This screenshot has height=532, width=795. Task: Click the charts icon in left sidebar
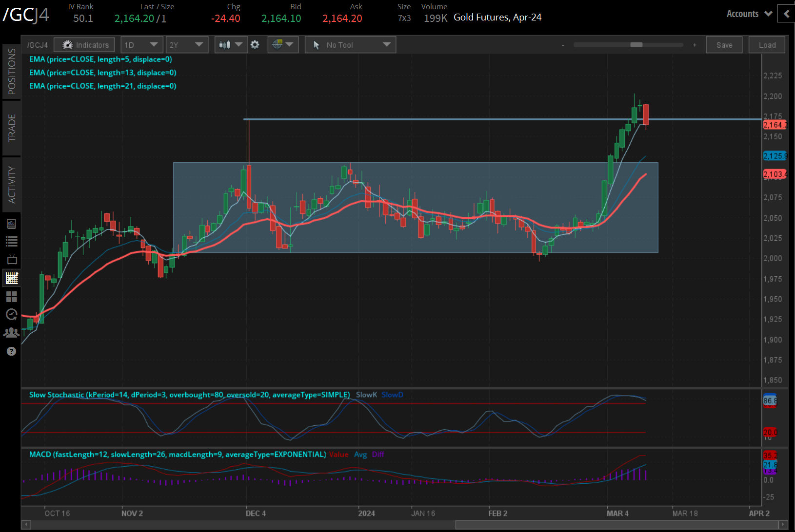[12, 278]
